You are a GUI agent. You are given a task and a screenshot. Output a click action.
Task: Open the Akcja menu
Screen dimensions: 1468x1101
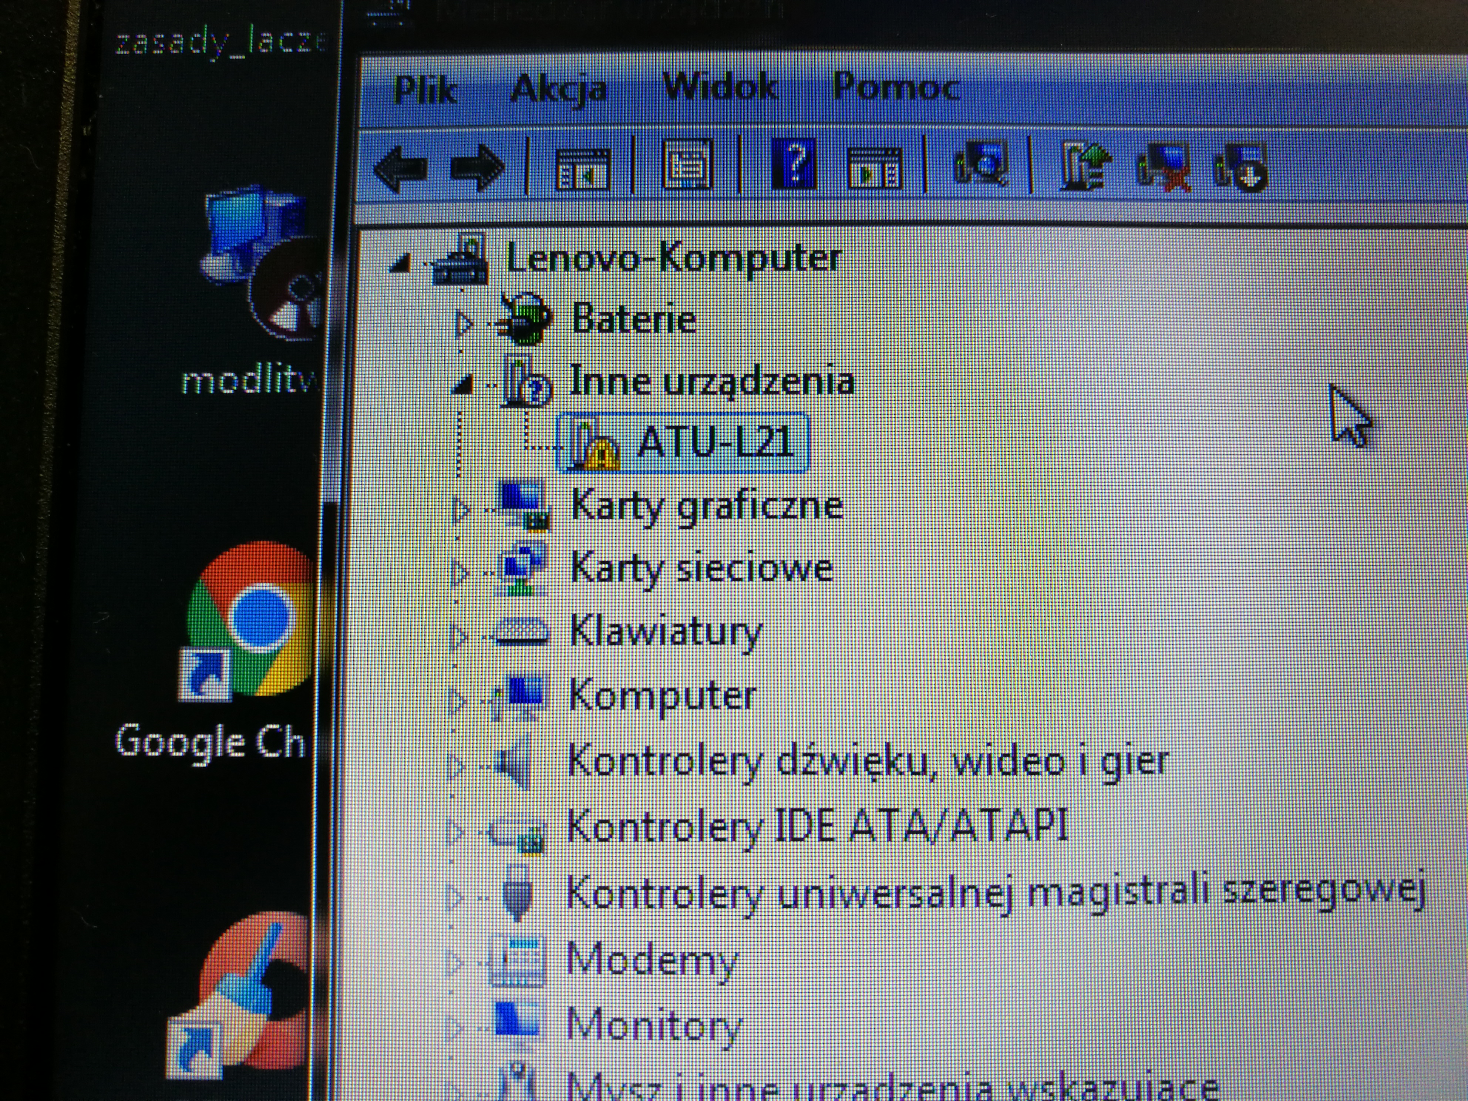(559, 90)
